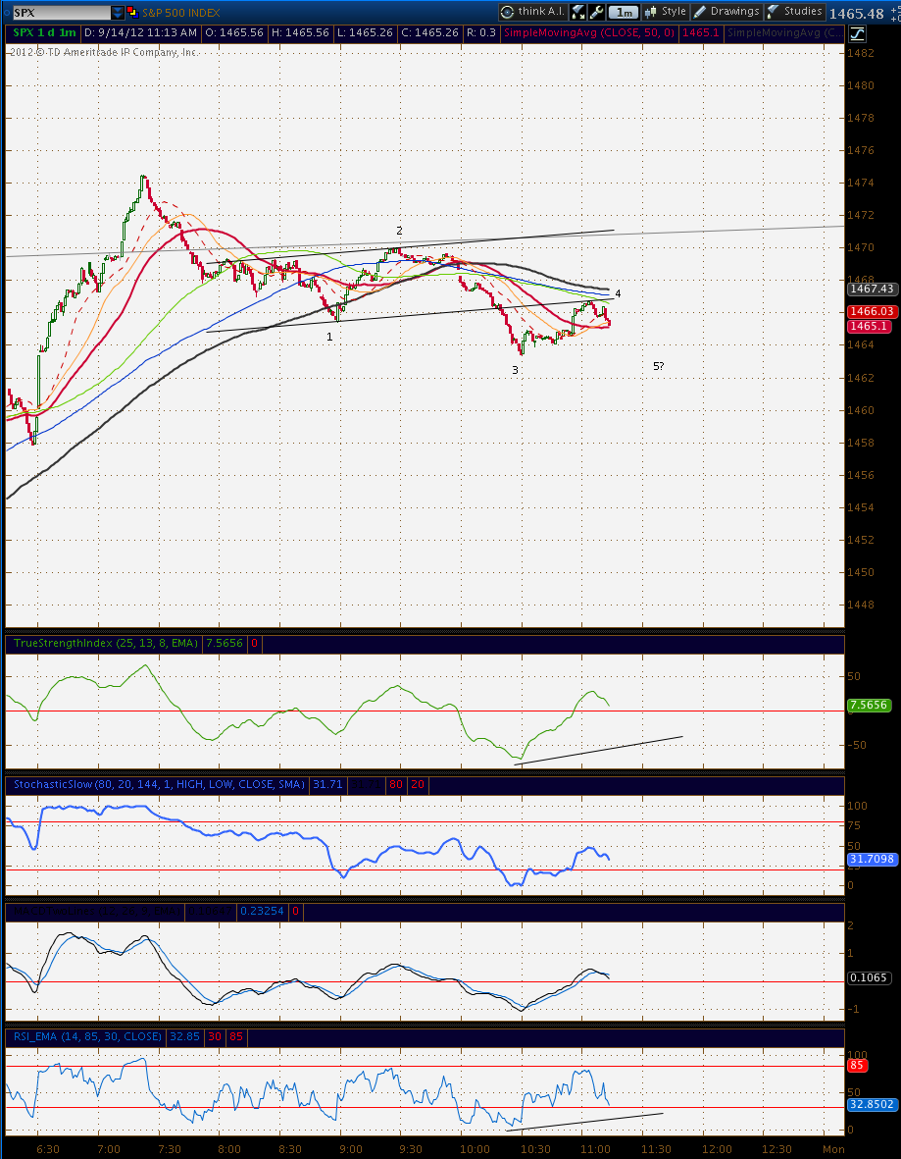Click the 0.1065 axis value bubble
This screenshot has width=901, height=1159.
[x=870, y=977]
